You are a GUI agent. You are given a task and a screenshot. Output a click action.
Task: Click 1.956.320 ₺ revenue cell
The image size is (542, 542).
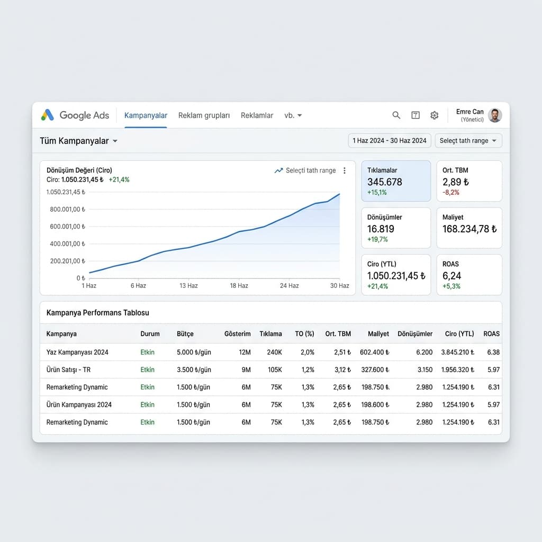point(458,370)
